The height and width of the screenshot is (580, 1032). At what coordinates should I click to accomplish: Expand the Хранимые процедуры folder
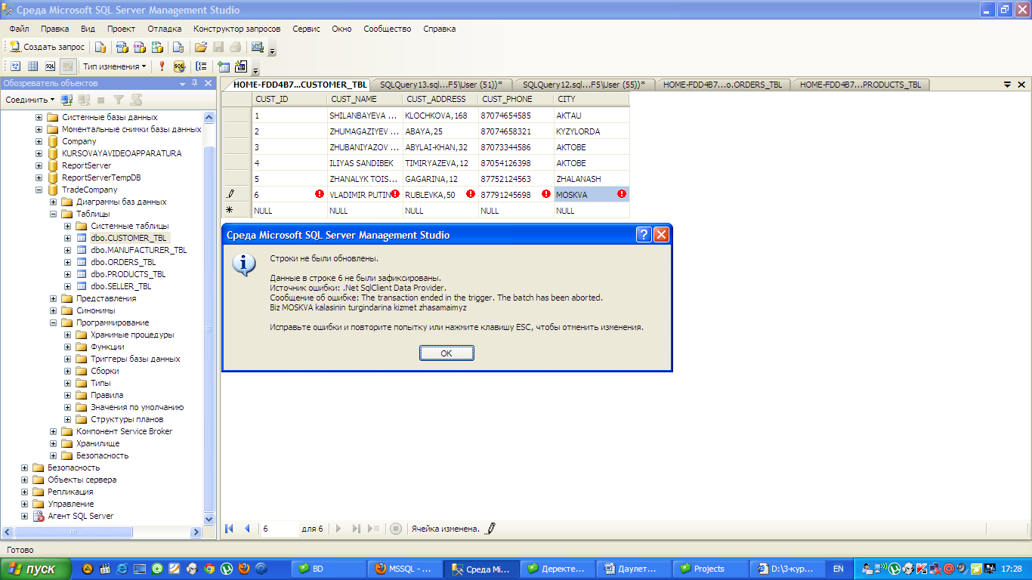tap(68, 335)
